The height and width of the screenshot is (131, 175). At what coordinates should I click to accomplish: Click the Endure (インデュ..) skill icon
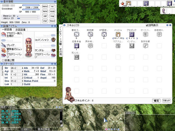(132, 46)
